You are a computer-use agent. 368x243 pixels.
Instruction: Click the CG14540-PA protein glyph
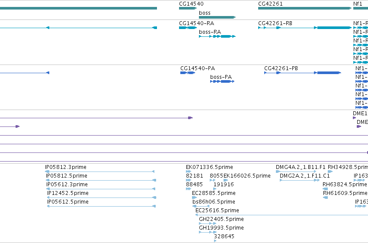[x=188, y=73]
